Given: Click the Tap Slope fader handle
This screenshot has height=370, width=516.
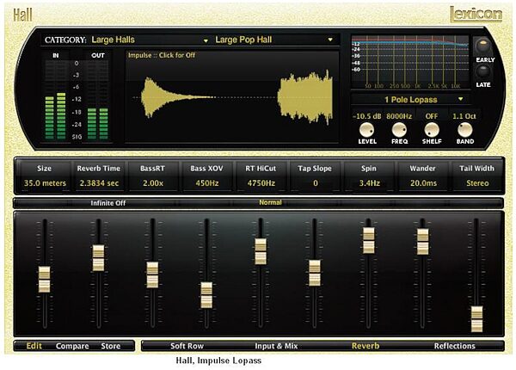Looking at the screenshot, I should (315, 273).
